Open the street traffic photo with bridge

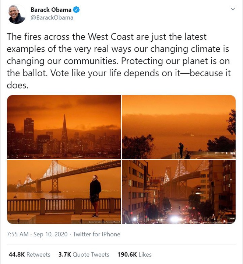tap(179, 192)
